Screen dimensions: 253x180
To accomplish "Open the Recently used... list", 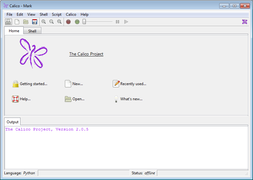I will [133, 84].
